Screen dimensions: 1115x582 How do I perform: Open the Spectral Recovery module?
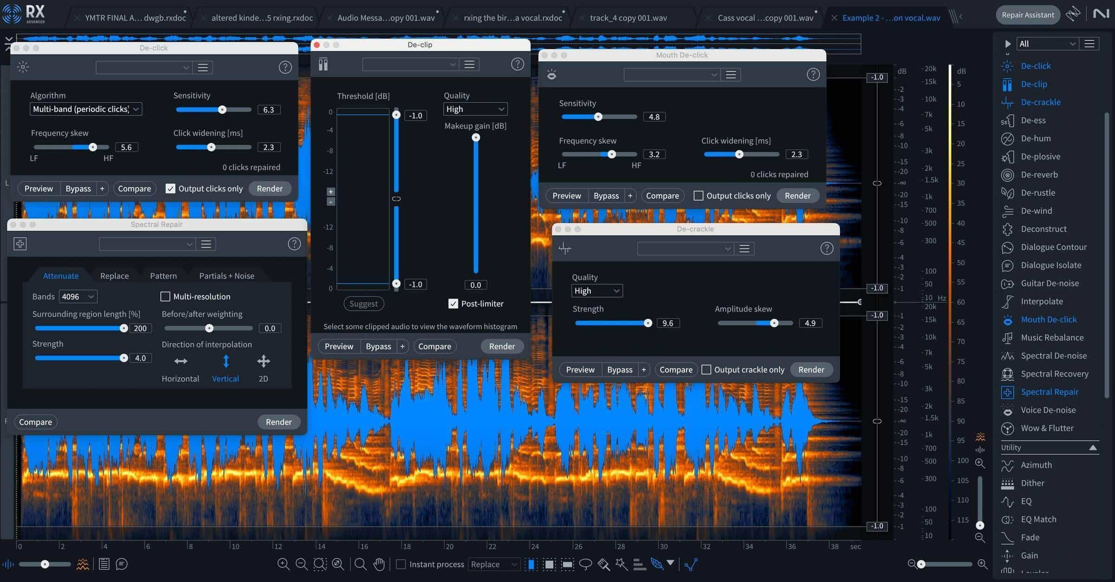[x=1055, y=374]
